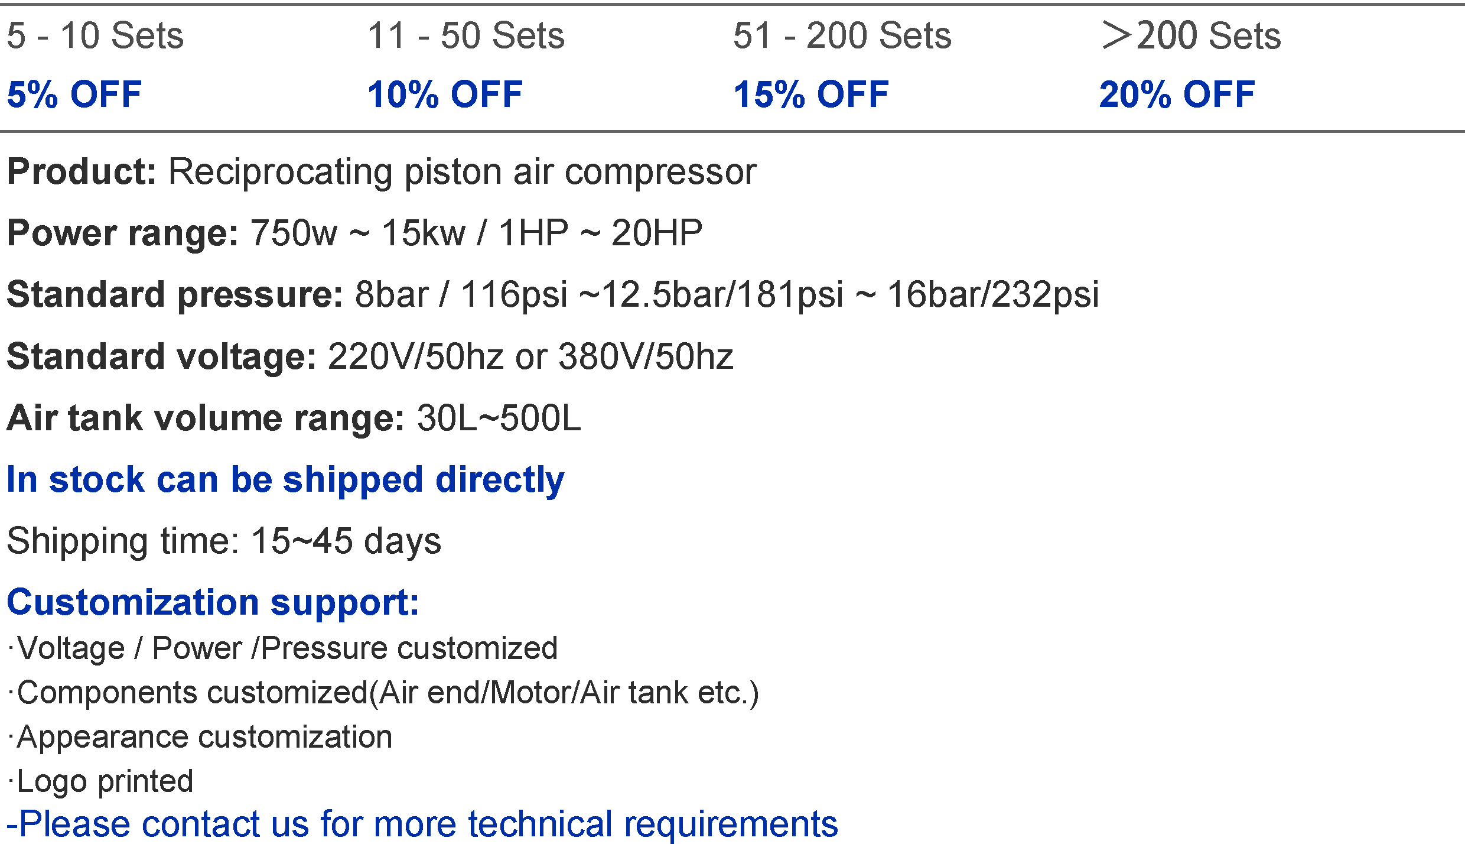Click the Standard pressure value text
Screen dimensions: 1465x844
point(727,294)
